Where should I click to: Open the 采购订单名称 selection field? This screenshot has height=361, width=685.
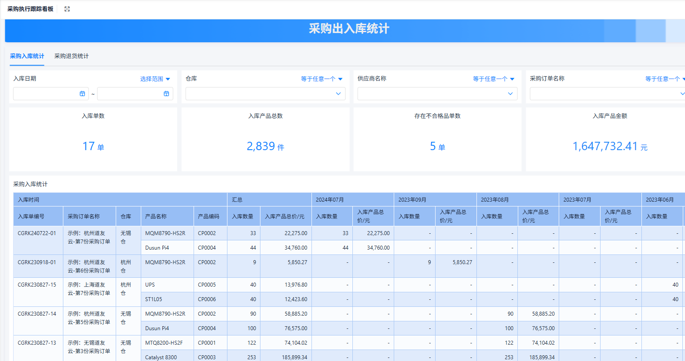(608, 93)
